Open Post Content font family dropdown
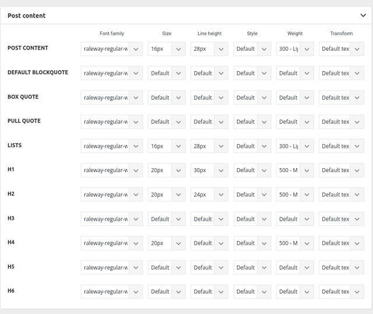373x314 pixels. (x=112, y=49)
